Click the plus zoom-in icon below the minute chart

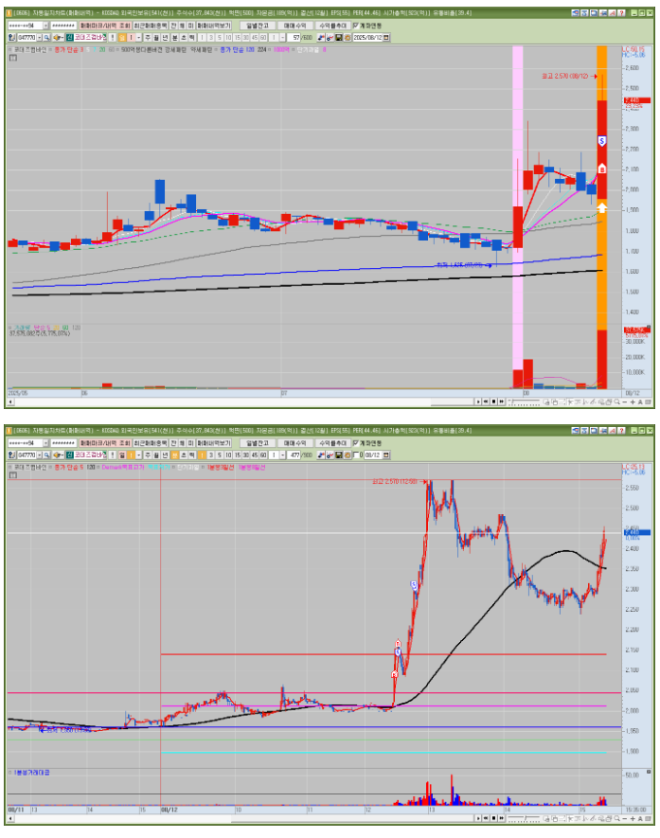(633, 819)
